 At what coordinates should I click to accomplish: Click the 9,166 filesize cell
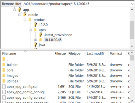(x=62, y=98)
